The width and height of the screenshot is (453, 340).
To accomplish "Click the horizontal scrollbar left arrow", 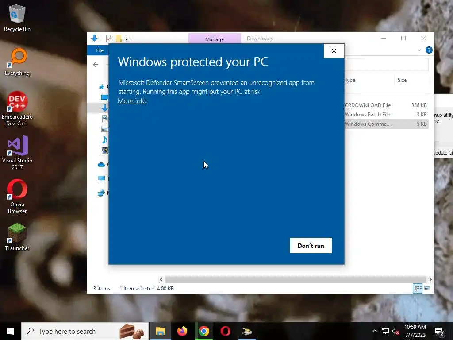I will tap(161, 280).
